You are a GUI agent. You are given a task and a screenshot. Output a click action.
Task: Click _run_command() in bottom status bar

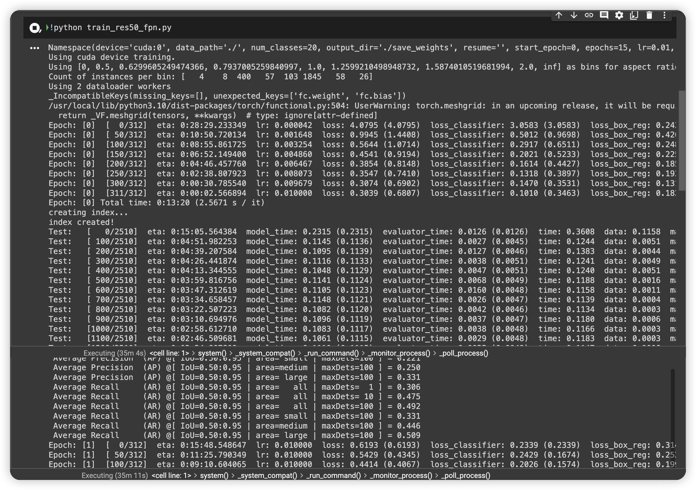333,475
